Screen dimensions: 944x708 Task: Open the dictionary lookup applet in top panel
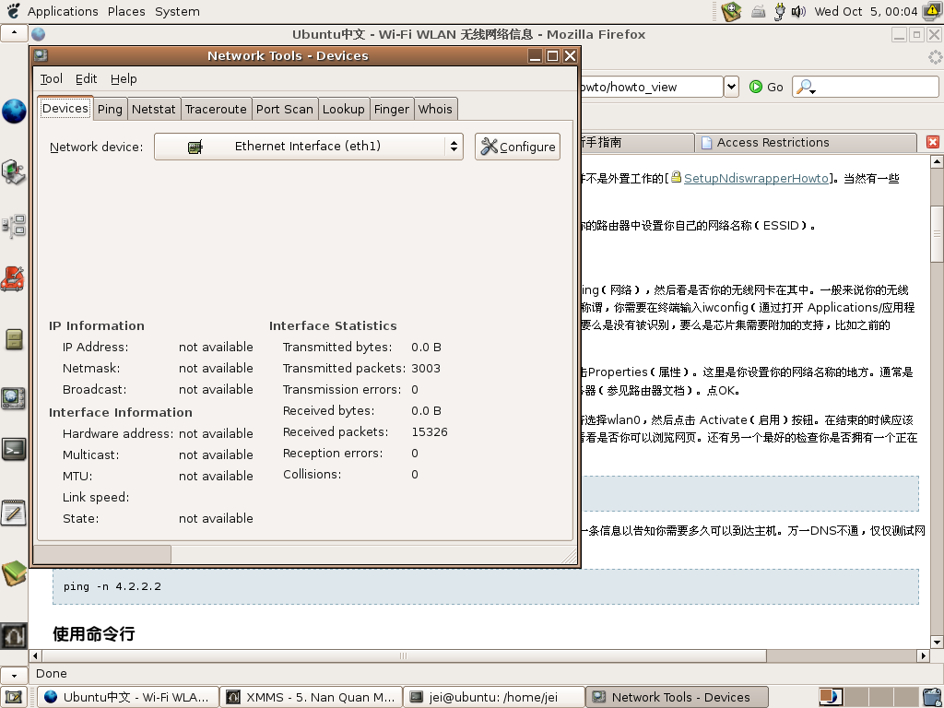click(x=731, y=11)
